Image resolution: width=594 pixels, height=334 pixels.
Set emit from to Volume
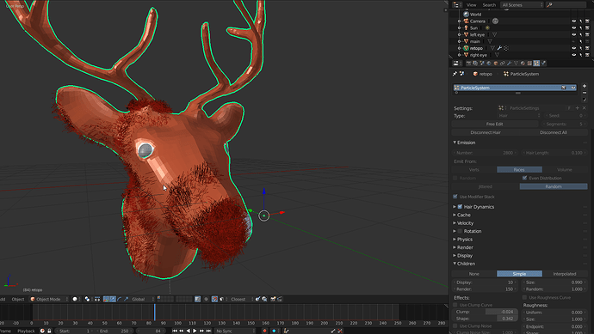click(565, 170)
